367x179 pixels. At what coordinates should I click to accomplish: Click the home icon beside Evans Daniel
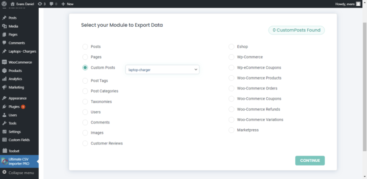click(12, 4)
